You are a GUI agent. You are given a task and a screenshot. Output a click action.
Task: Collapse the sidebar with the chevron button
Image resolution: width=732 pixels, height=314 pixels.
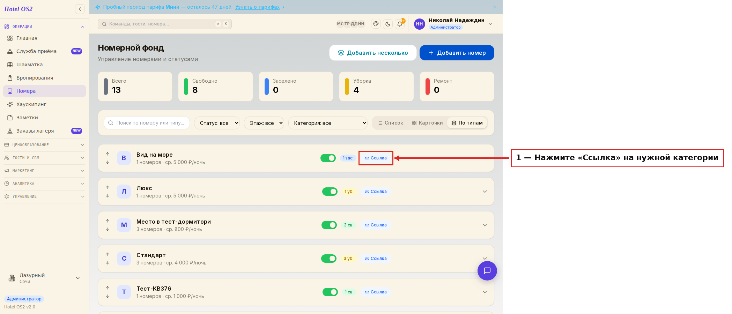coord(80,9)
